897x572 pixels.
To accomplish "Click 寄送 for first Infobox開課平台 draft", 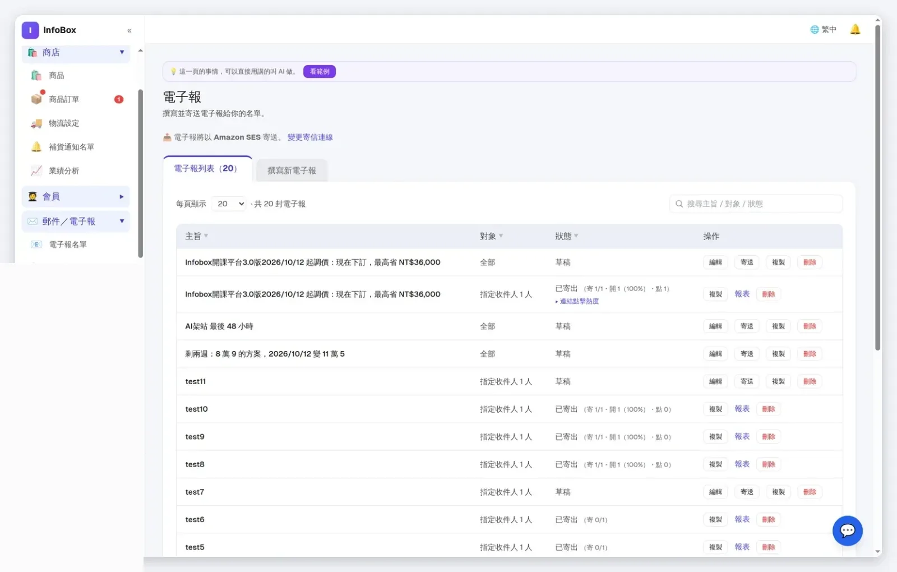I will pos(747,262).
